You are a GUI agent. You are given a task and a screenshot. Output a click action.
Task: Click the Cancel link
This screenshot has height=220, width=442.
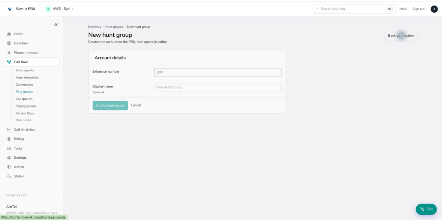click(136, 105)
